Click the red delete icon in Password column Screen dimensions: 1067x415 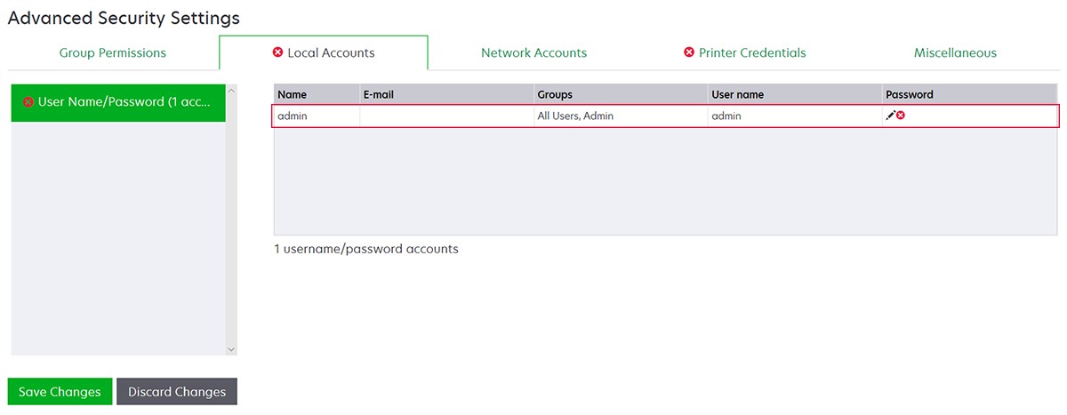tap(901, 116)
